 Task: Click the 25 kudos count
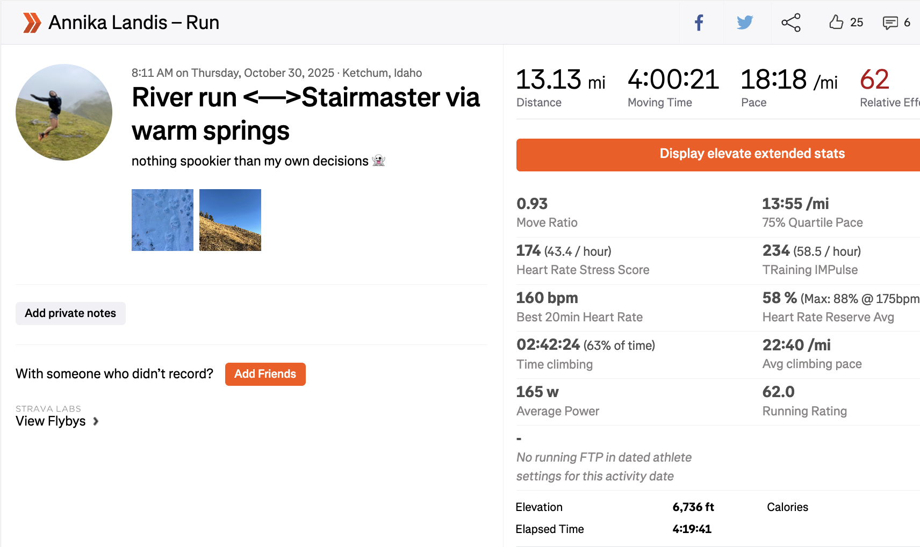click(x=857, y=23)
